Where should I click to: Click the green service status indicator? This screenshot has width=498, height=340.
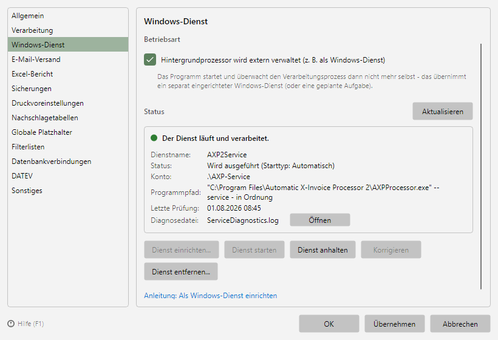click(154, 138)
